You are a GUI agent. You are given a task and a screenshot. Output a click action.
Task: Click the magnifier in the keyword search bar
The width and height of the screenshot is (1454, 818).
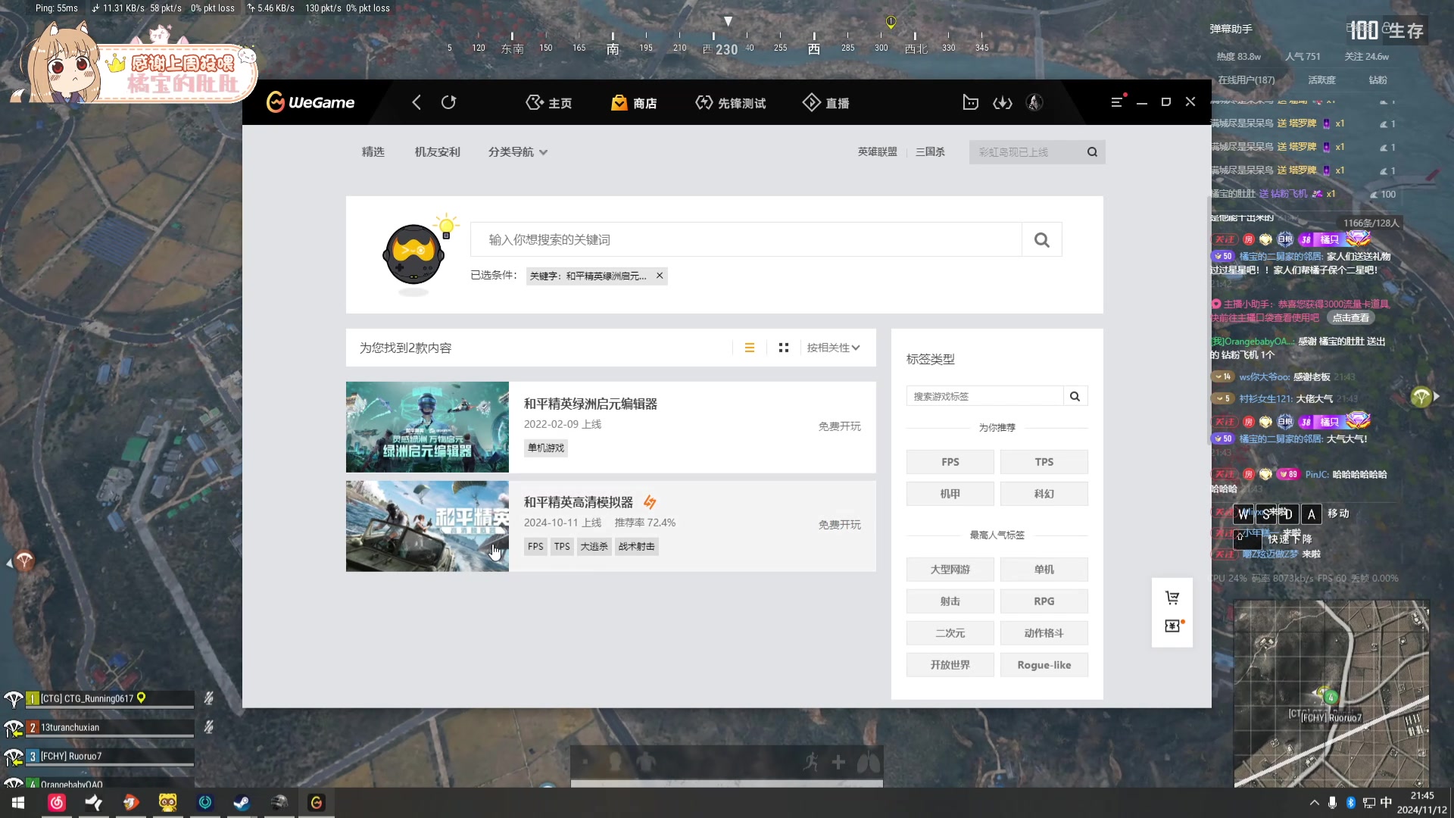(x=1041, y=239)
